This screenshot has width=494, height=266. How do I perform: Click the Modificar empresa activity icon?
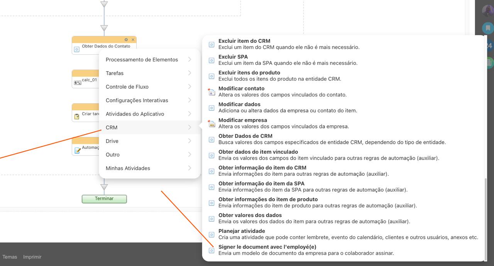pos(211,124)
